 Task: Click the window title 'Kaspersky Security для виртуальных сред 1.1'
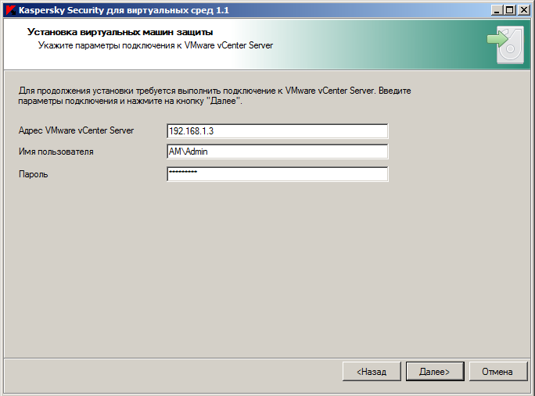point(124,10)
